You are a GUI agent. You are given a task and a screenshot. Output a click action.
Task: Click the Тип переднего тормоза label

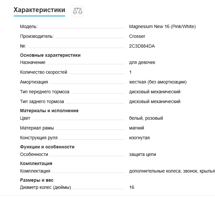pyautogui.click(x=44, y=92)
